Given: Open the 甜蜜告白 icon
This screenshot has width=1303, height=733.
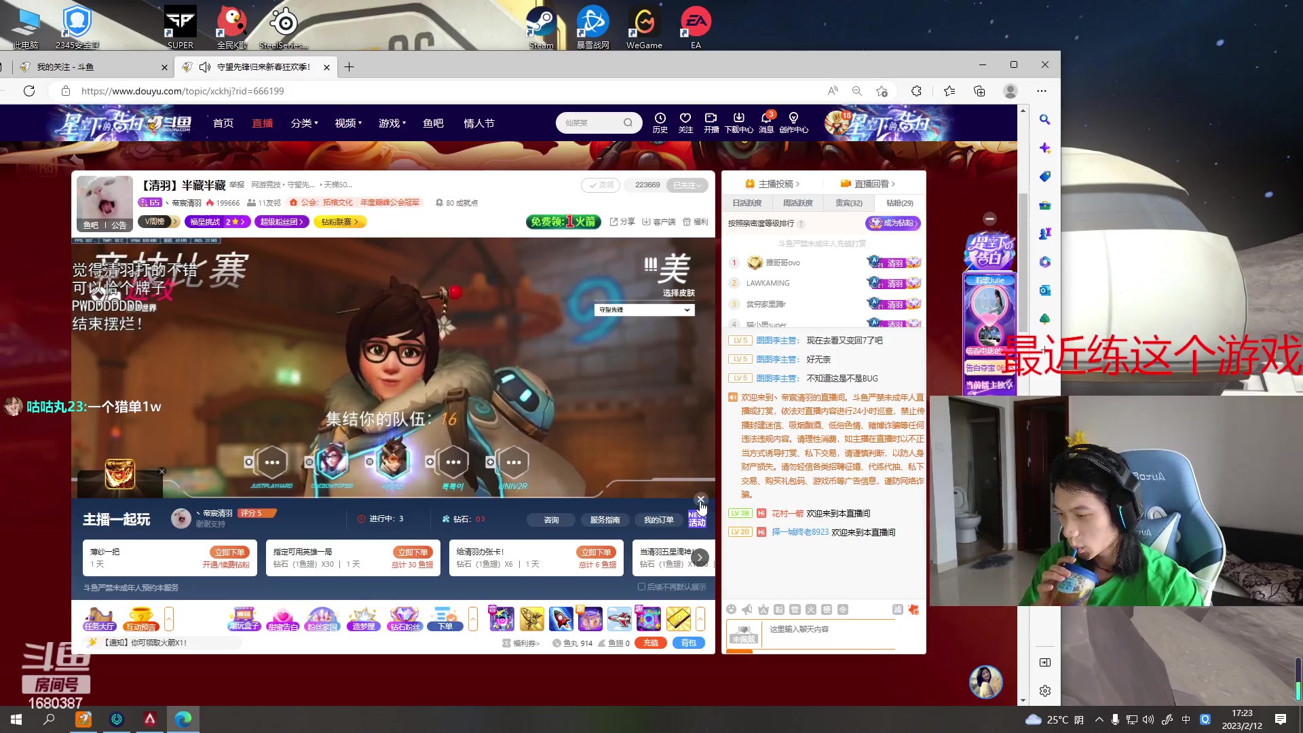Looking at the screenshot, I should [x=283, y=619].
